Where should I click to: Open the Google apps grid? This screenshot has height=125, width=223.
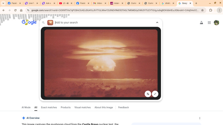point(209,23)
